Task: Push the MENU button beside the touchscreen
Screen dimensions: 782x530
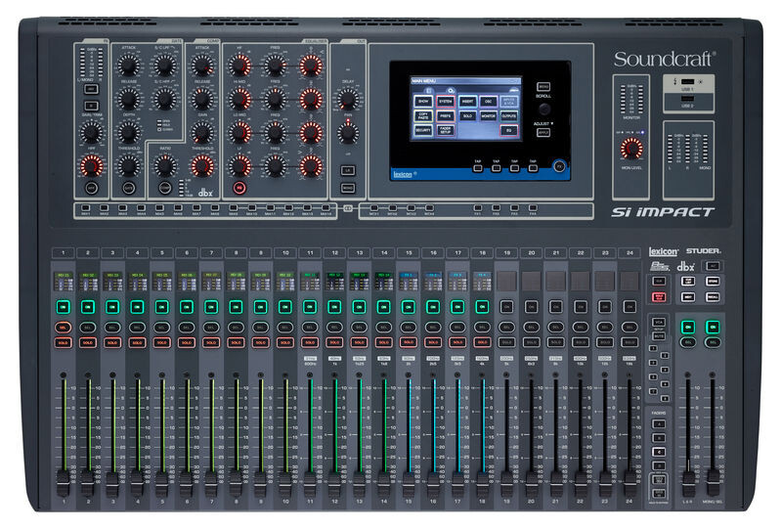Action: [x=543, y=87]
